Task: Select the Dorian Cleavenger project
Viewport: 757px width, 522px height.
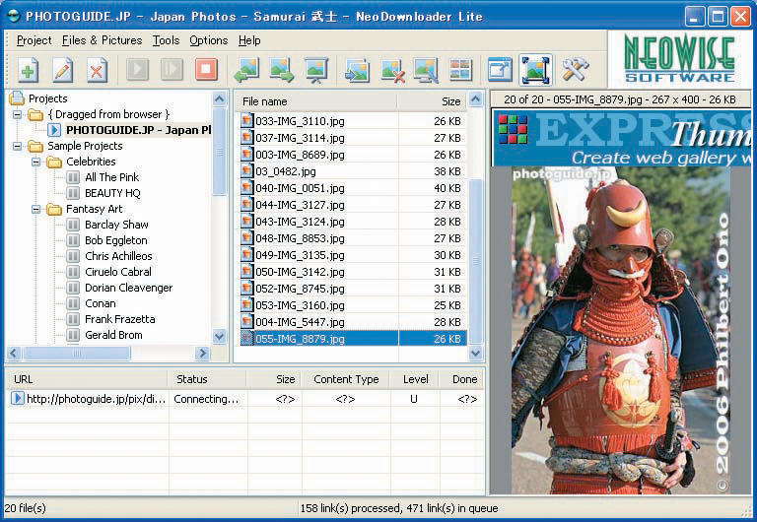Action: click(128, 288)
